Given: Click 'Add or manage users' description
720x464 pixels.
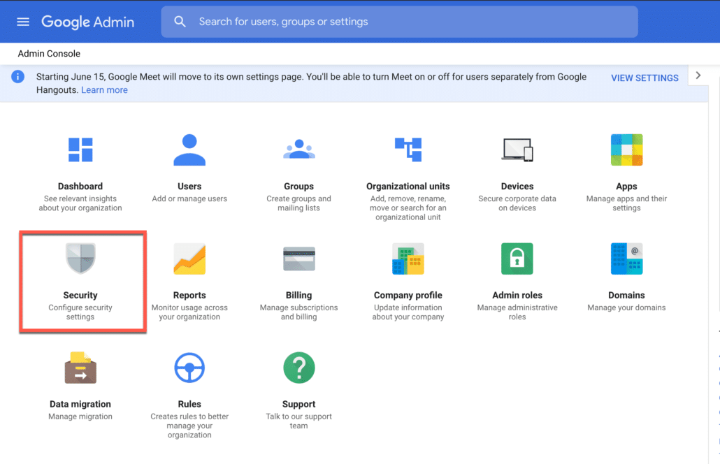Looking at the screenshot, I should tap(189, 198).
